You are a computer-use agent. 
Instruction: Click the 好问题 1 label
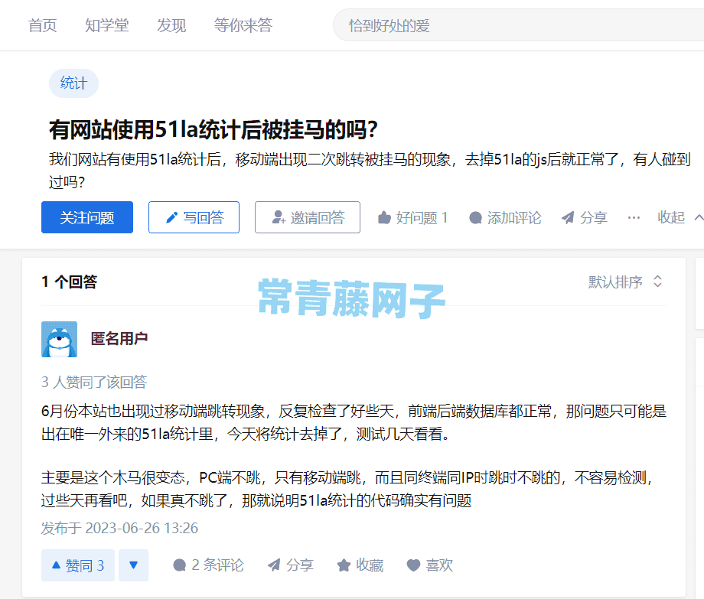422,217
